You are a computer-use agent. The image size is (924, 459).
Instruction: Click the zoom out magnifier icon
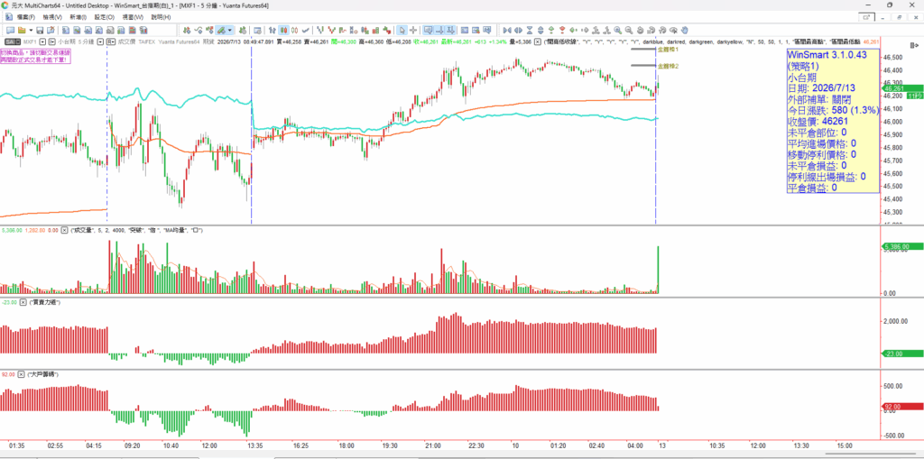coord(629,30)
